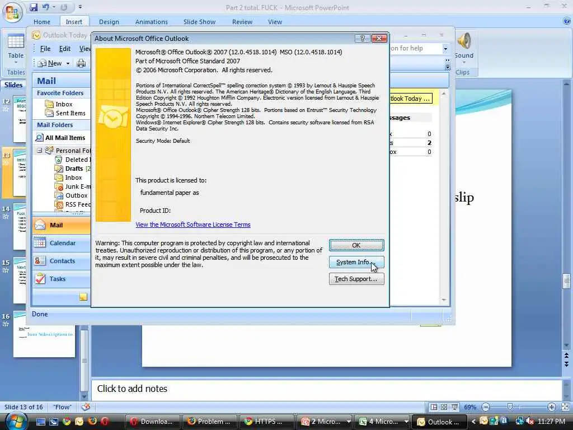
Task: Open dropdown arrow next to New
Action: point(68,64)
